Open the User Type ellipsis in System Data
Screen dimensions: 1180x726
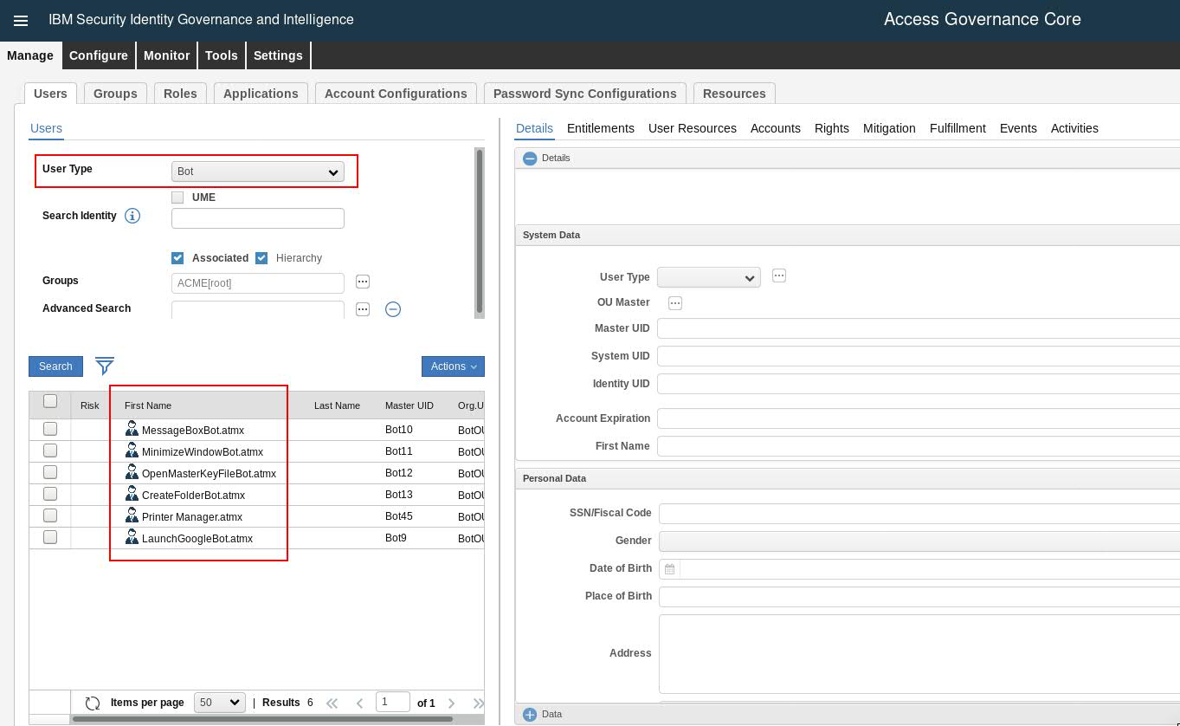[x=779, y=275]
